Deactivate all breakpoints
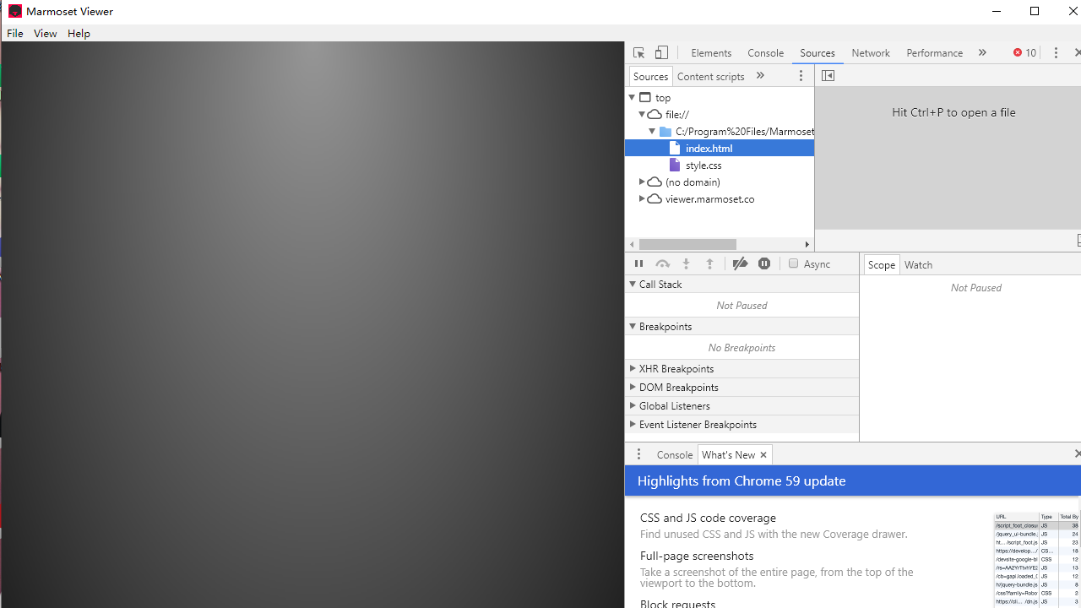This screenshot has height=608, width=1081. (740, 263)
